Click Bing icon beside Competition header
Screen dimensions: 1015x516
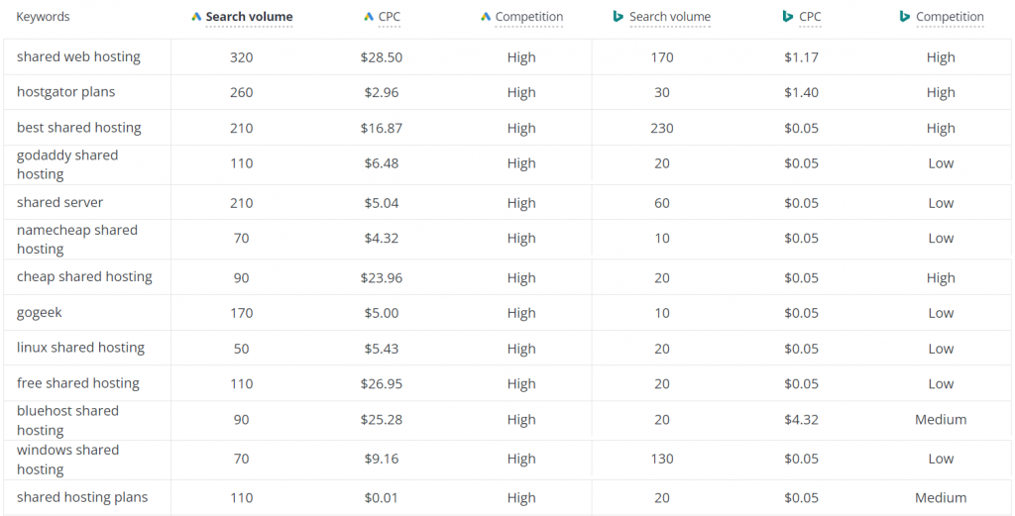905,17
